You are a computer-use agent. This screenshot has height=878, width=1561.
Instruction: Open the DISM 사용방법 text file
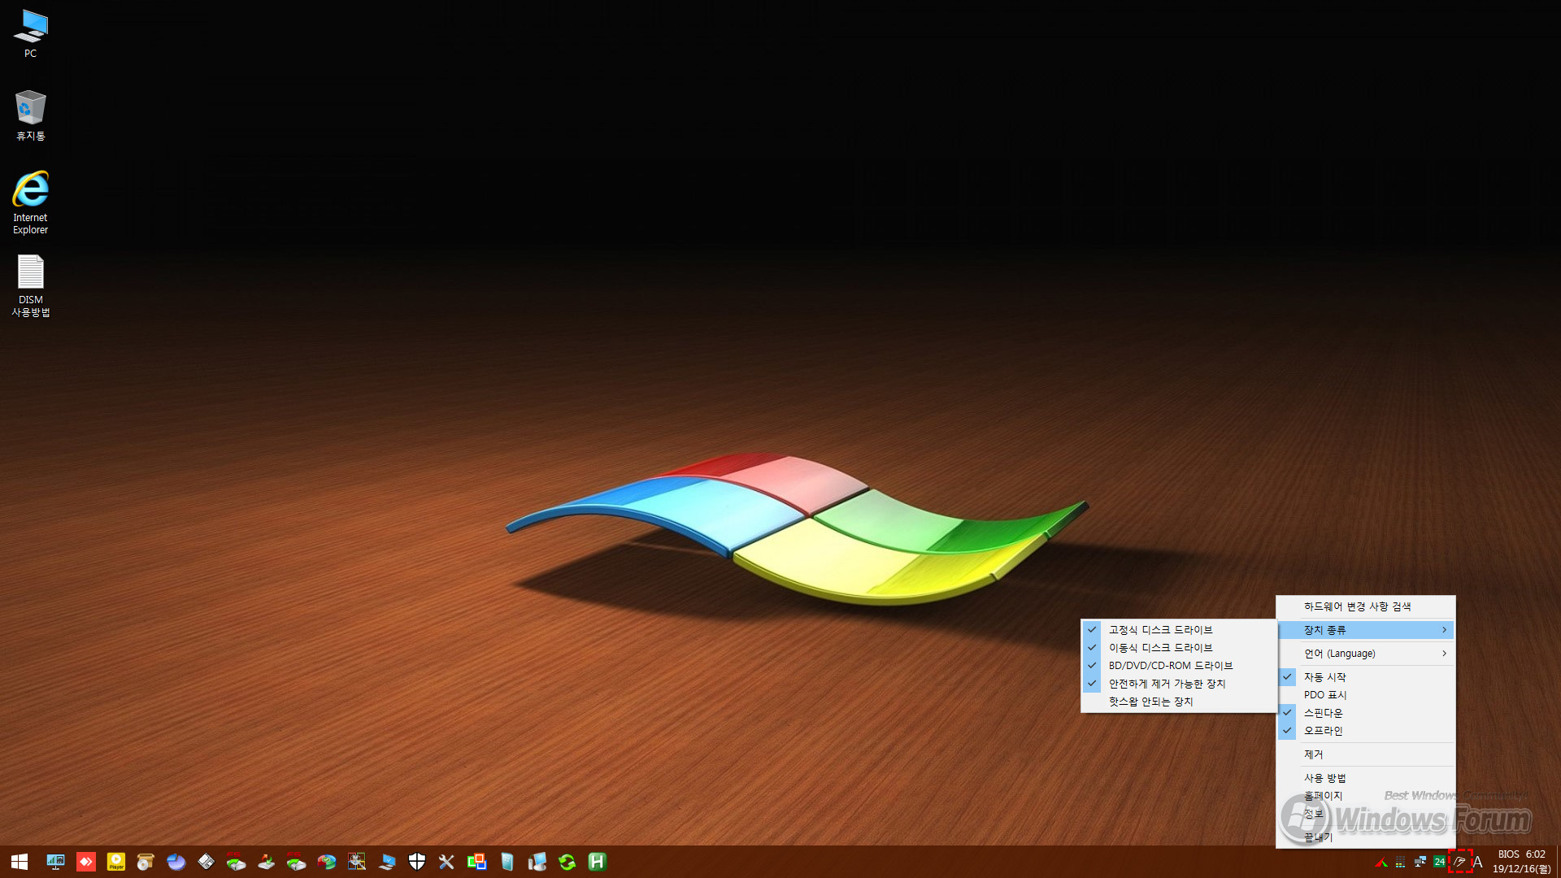click(x=30, y=285)
